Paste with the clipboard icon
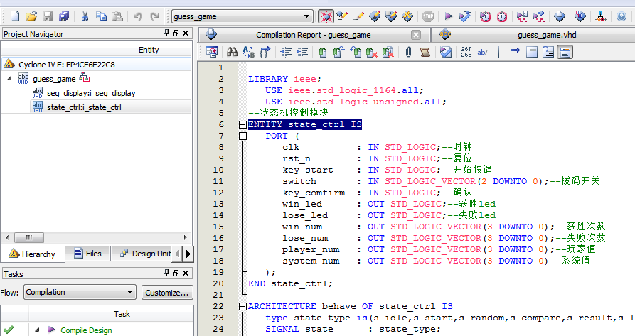Viewport: 635px width, 336px height. pos(117,16)
